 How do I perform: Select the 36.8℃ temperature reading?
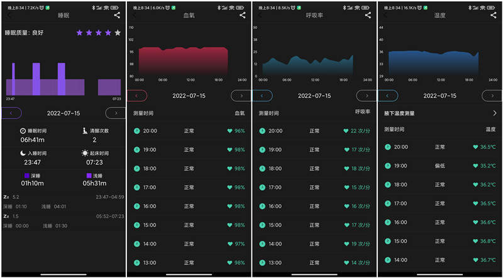tap(488, 241)
